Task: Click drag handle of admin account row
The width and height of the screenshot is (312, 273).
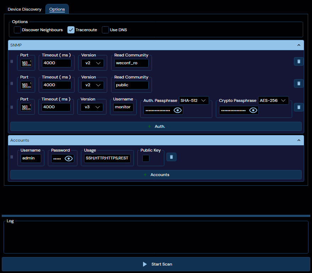Action: click(12, 157)
